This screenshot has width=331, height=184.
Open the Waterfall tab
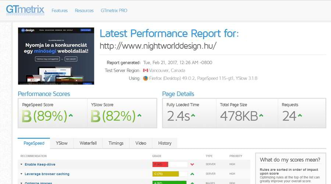click(x=88, y=143)
